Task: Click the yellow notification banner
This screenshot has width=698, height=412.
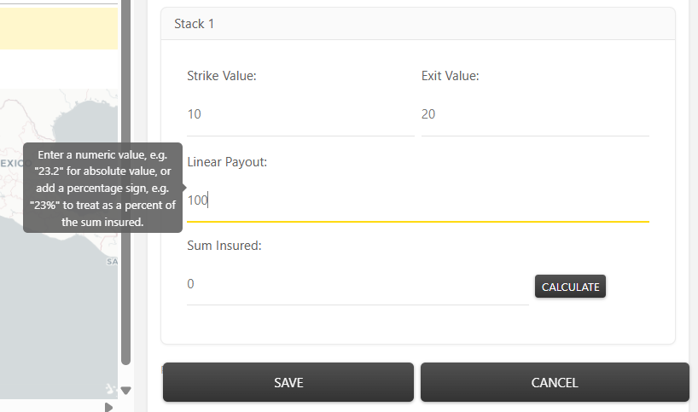Action: [58, 29]
